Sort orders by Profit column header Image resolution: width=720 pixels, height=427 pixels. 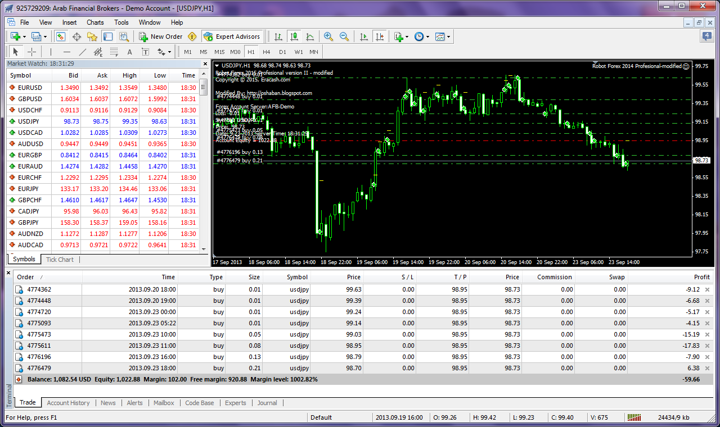(x=671, y=277)
